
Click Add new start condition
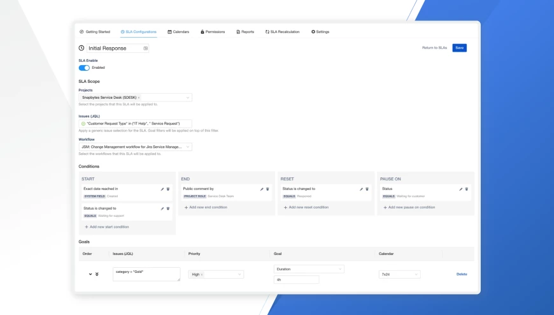[107, 227]
